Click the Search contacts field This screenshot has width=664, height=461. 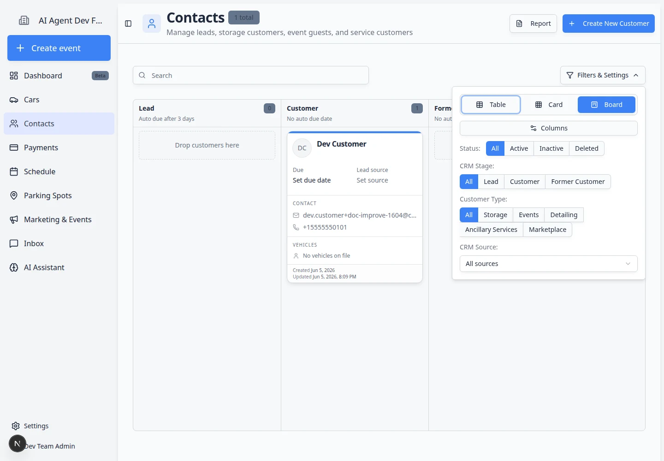(x=251, y=75)
